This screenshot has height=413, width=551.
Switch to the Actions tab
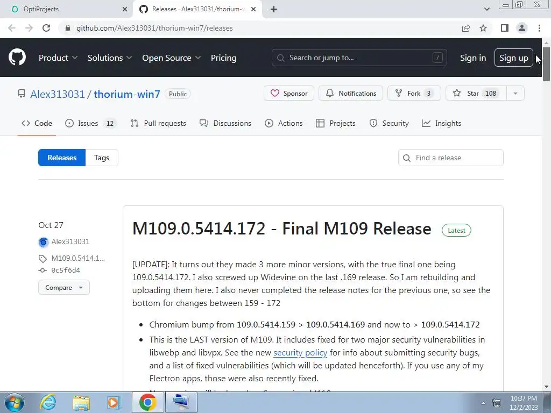[284, 123]
